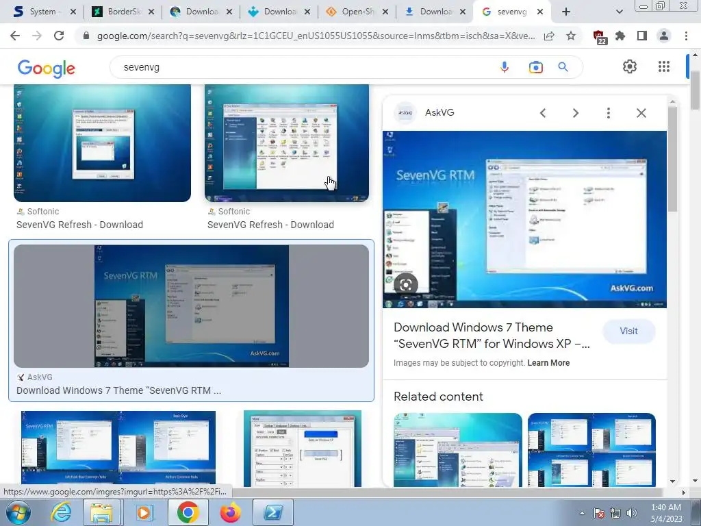Open the Chrome tab search dropdown

pos(619,12)
